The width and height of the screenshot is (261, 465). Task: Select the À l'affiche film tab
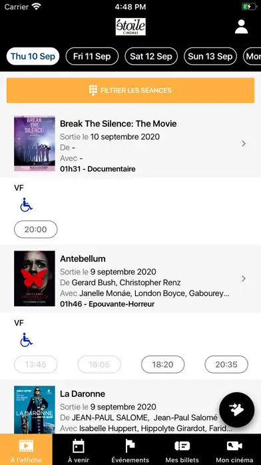tap(26, 450)
